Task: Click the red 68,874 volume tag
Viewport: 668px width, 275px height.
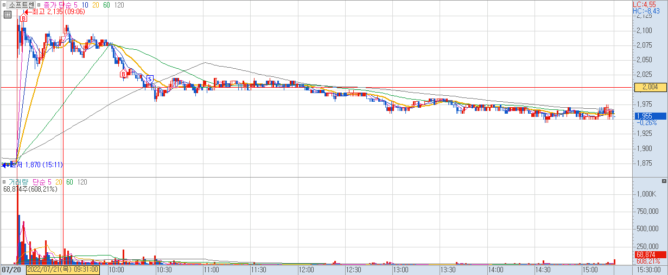Action: point(650,254)
